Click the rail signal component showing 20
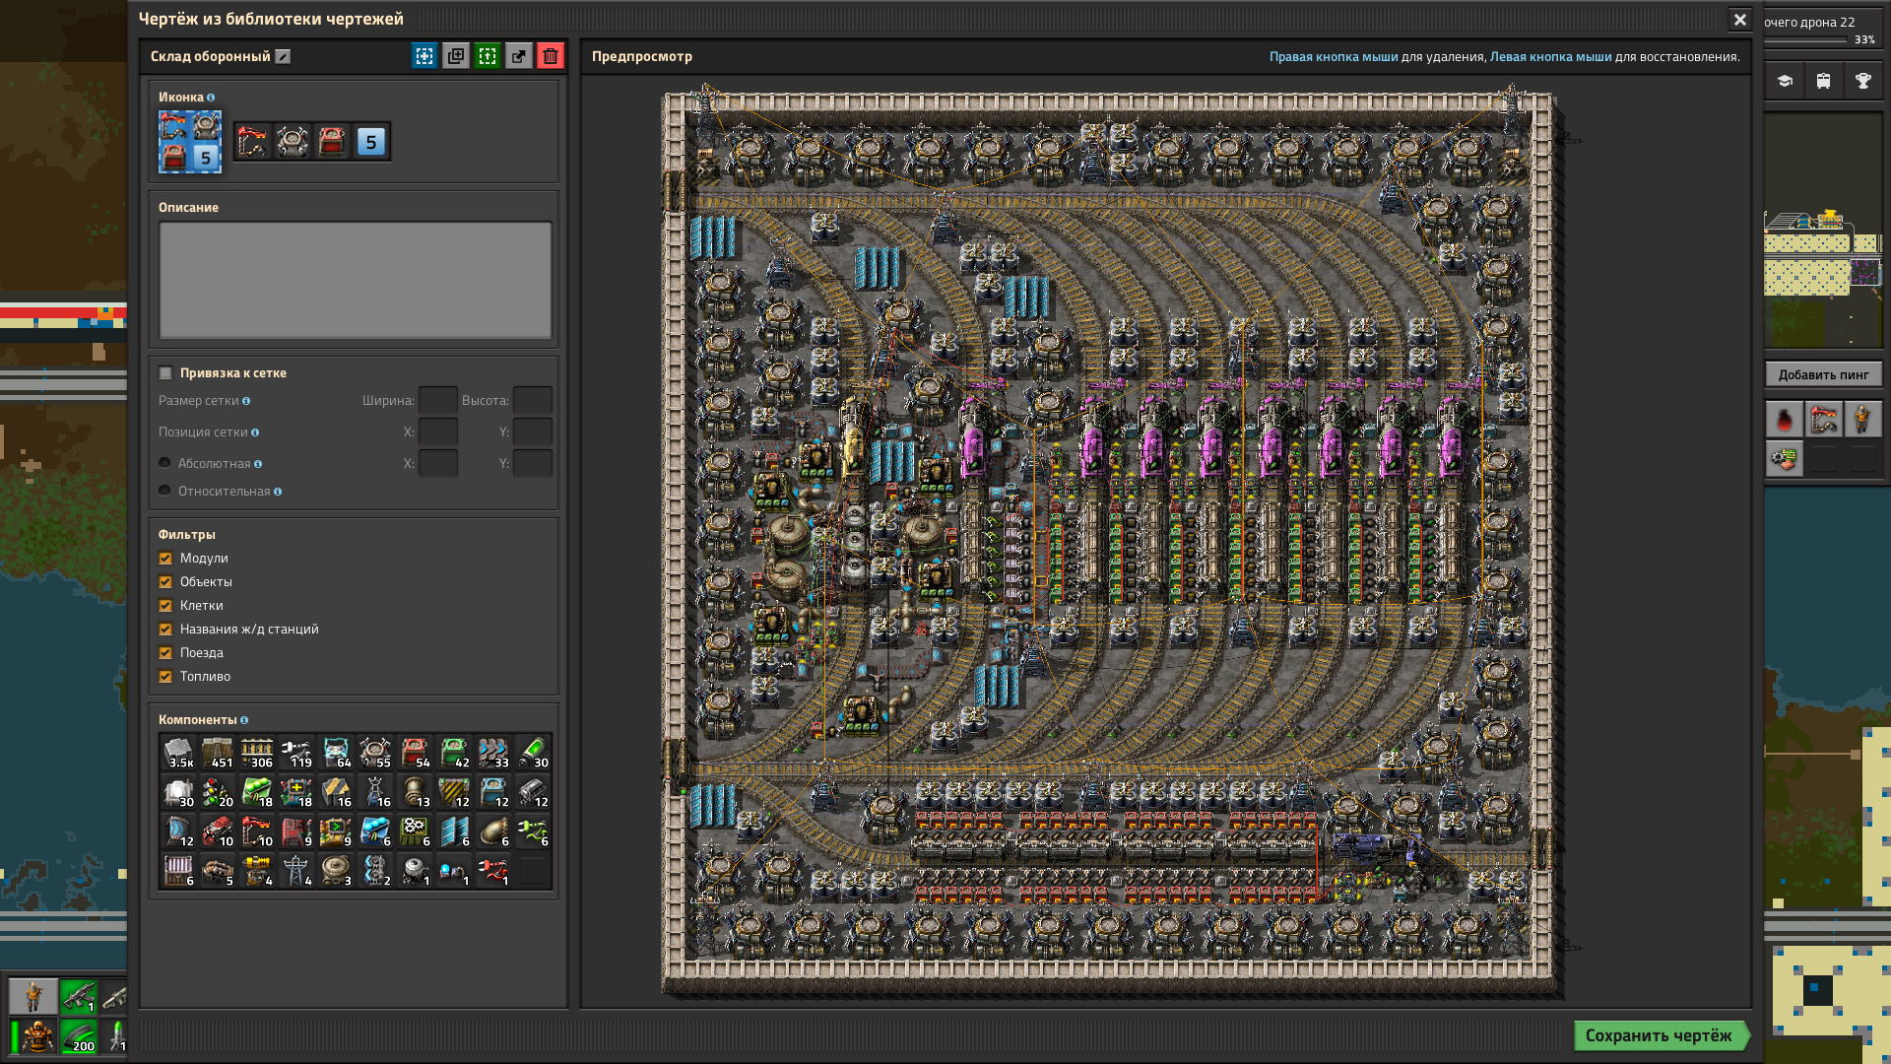Screen dimensions: 1891x1064 (218, 792)
